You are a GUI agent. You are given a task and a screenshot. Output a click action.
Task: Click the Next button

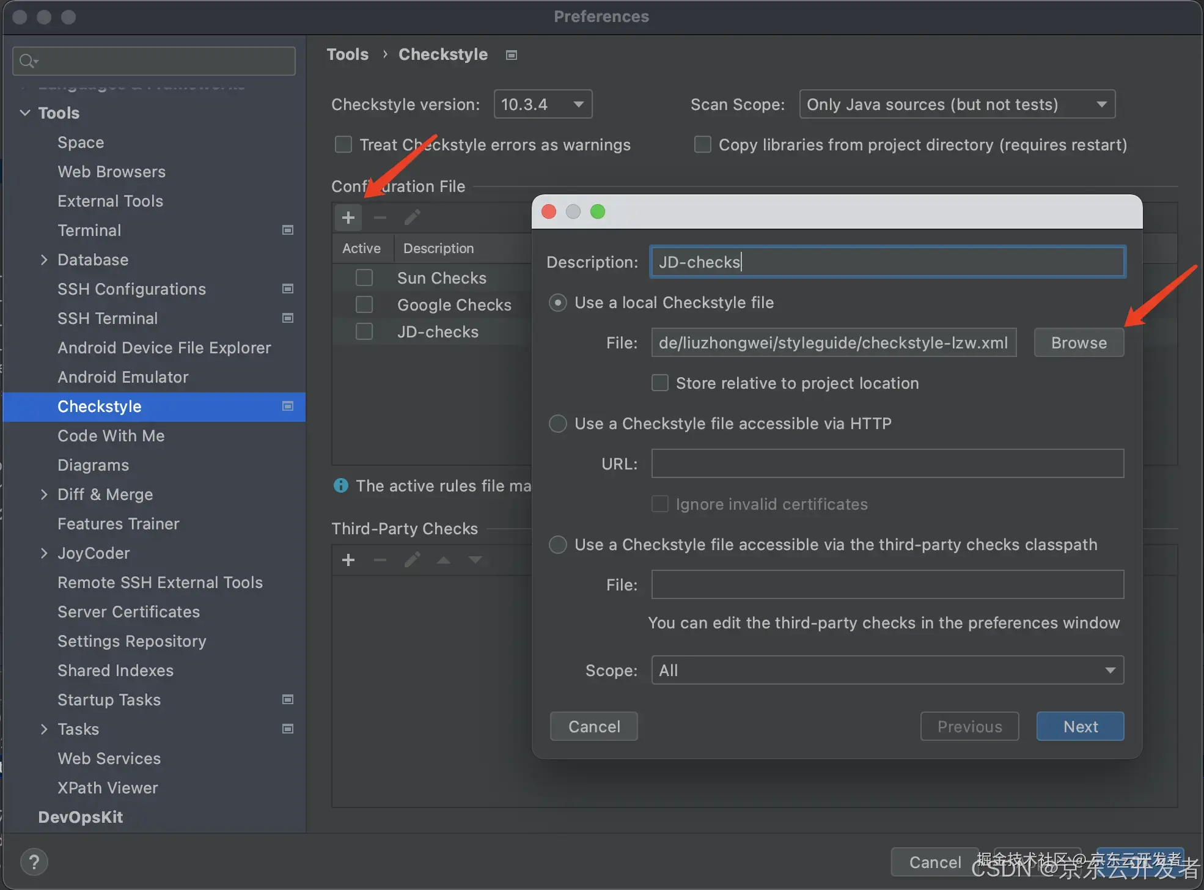coord(1080,726)
